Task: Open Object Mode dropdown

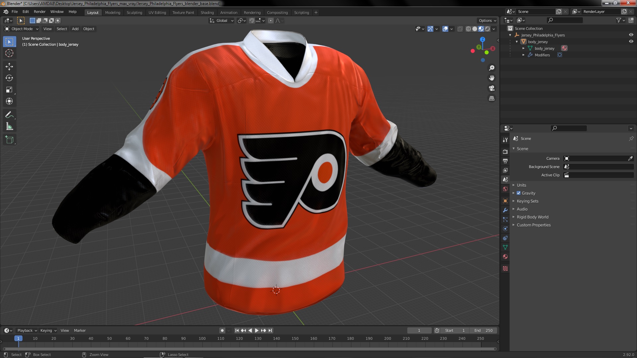Action: (22, 29)
